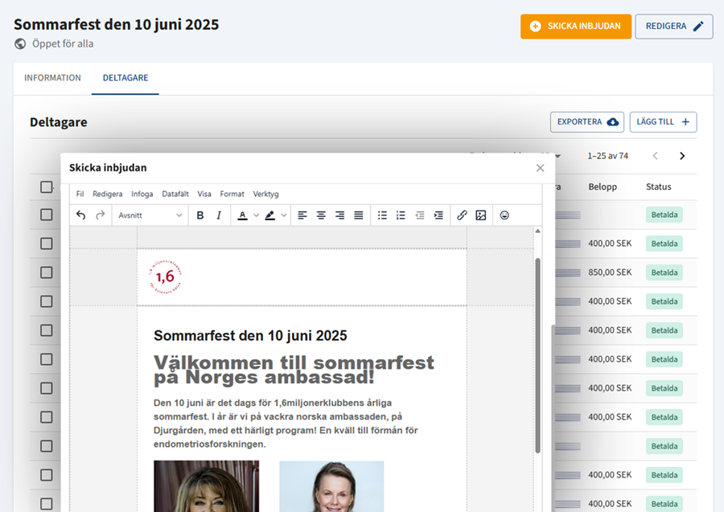The image size is (724, 512).
Task: Click the pencil icon on Redigera
Action: [x=698, y=27]
